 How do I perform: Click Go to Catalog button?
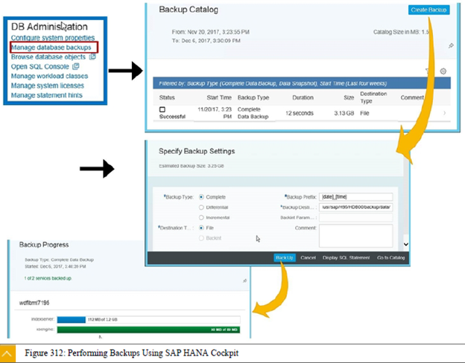tap(391, 257)
